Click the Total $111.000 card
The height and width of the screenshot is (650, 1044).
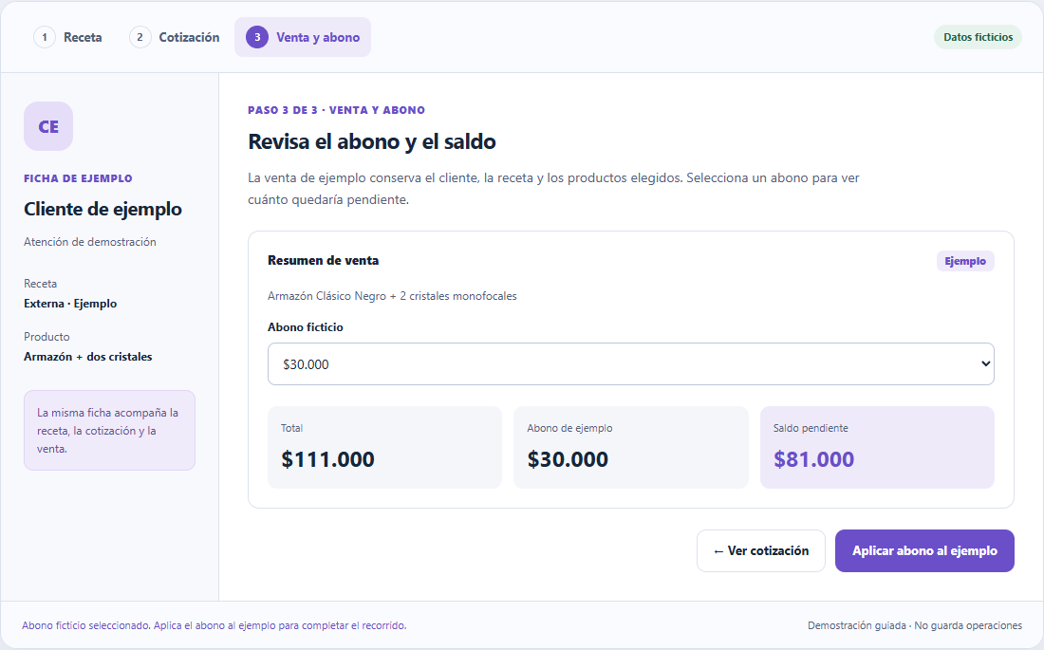(x=384, y=448)
